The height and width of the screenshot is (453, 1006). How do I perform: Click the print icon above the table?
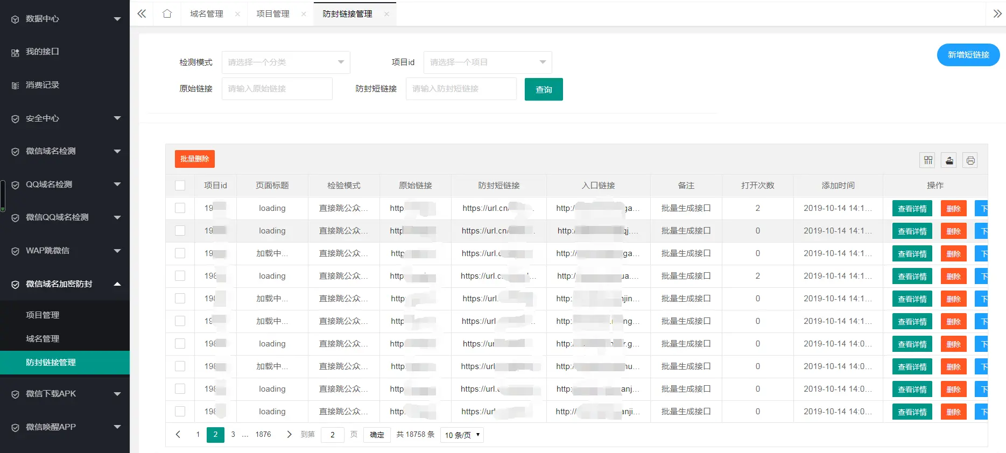(x=970, y=160)
